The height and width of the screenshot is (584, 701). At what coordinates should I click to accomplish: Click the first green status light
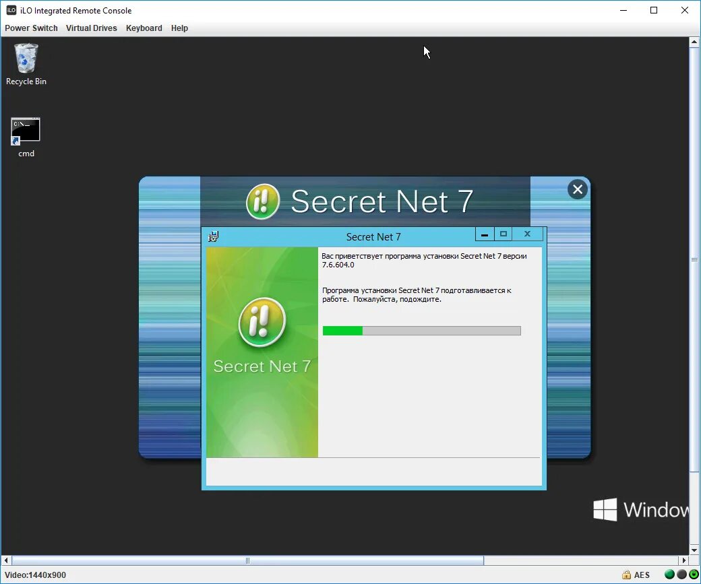tap(670, 575)
